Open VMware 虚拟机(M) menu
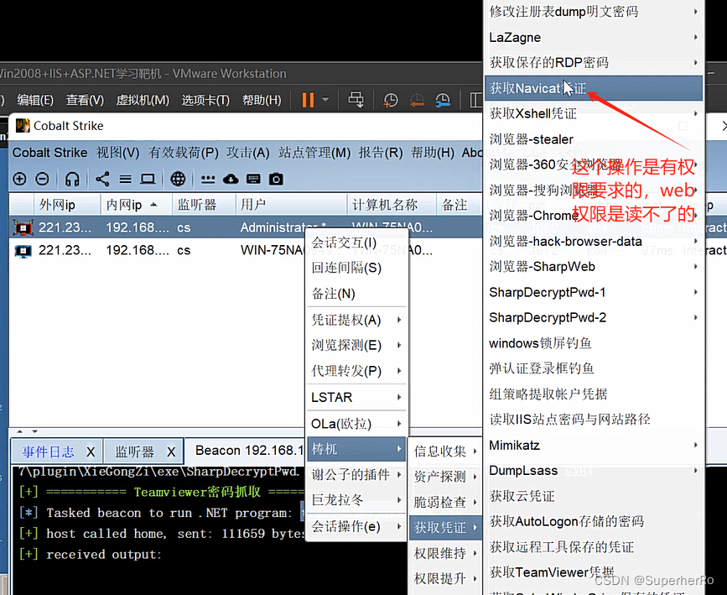The height and width of the screenshot is (595, 727). [143, 100]
